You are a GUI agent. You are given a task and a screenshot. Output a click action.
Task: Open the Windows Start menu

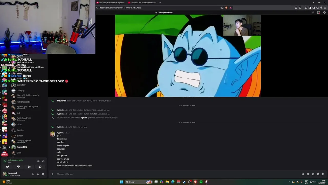point(121,182)
